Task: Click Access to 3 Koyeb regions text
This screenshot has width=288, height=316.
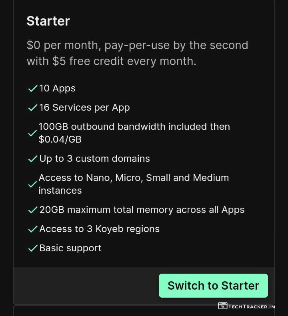Action: point(99,229)
